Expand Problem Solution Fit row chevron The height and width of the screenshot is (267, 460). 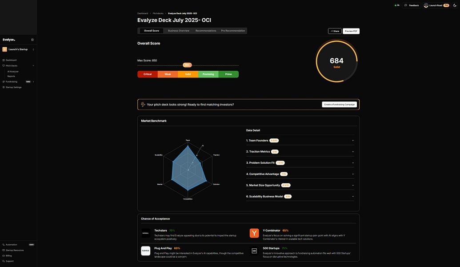[x=352, y=163]
